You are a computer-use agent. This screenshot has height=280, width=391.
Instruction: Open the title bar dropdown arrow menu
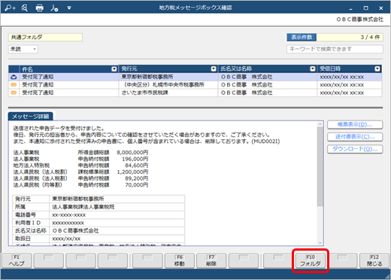pyautogui.click(x=69, y=8)
